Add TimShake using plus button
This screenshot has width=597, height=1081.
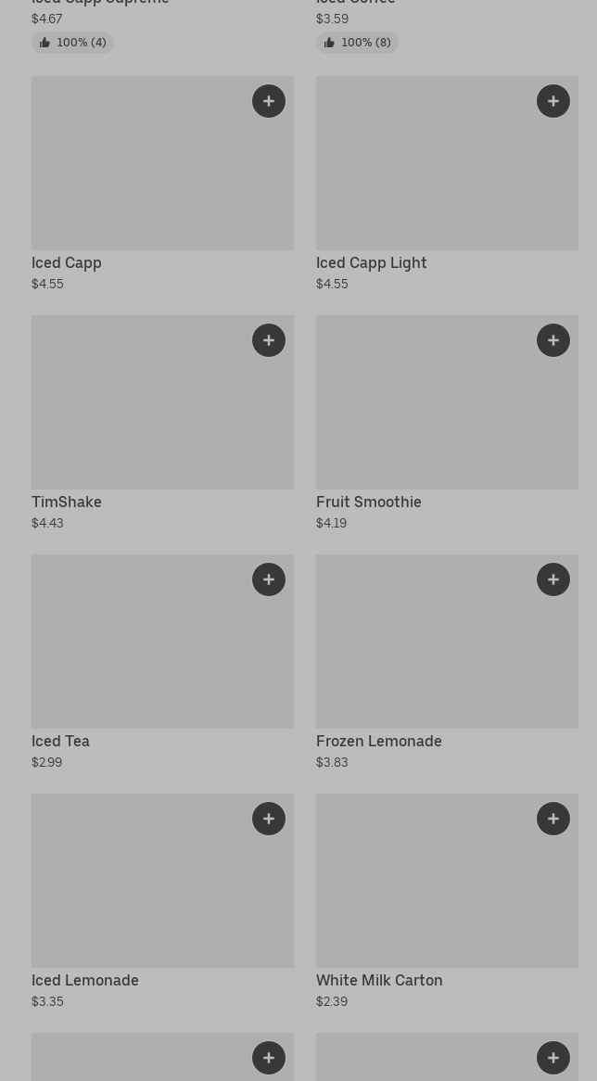pos(269,340)
